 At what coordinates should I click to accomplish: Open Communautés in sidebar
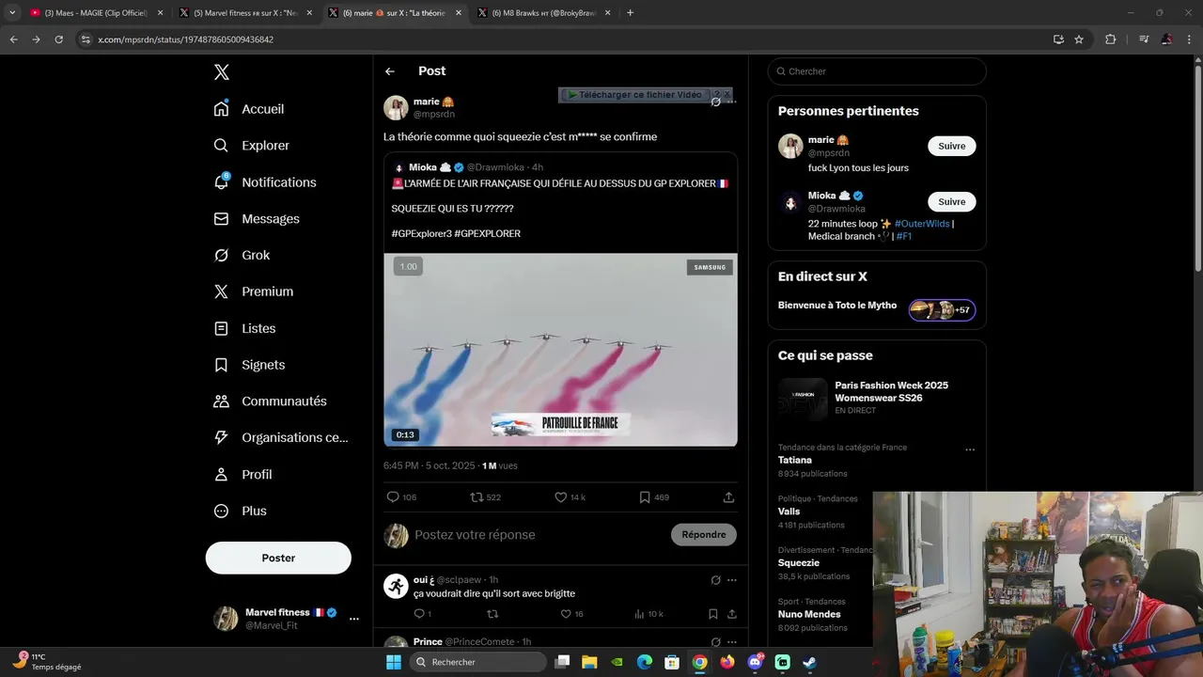(x=270, y=401)
